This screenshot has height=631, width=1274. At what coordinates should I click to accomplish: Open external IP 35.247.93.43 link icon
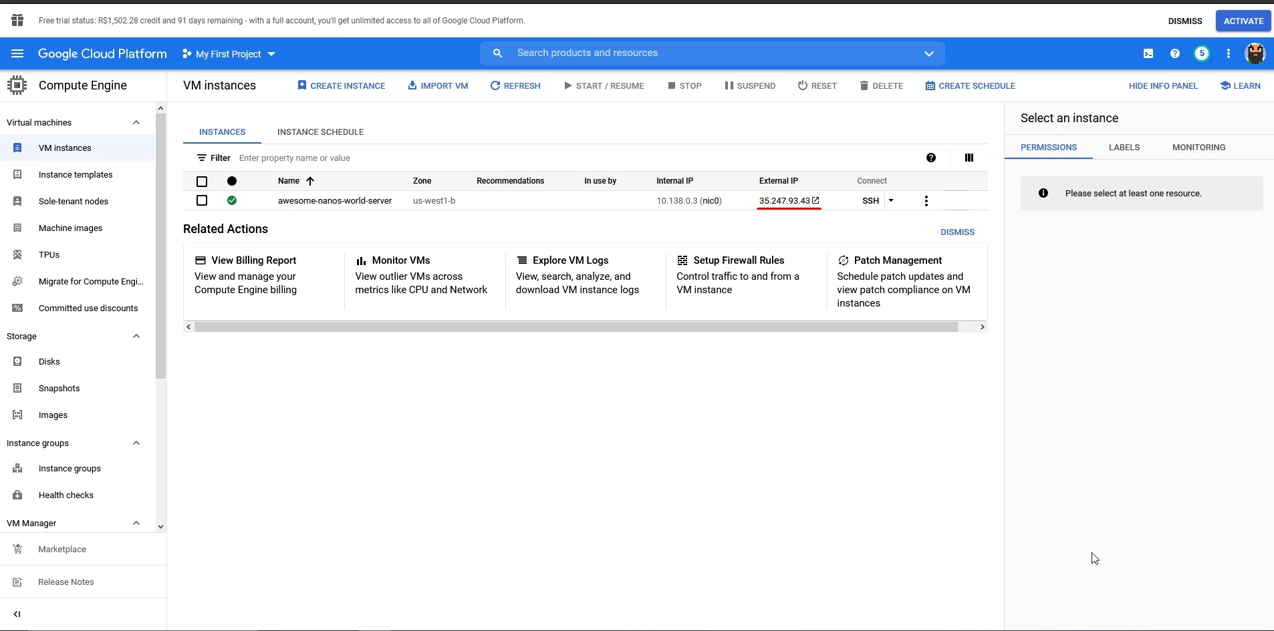816,200
